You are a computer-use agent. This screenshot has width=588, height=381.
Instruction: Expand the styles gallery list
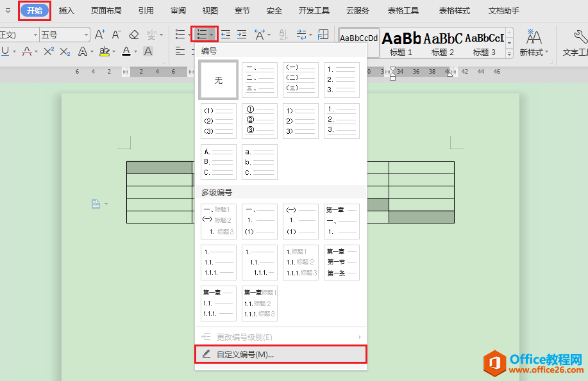coord(509,54)
